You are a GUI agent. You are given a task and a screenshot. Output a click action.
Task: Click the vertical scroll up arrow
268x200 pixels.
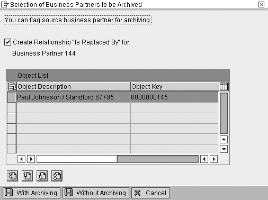click(224, 140)
